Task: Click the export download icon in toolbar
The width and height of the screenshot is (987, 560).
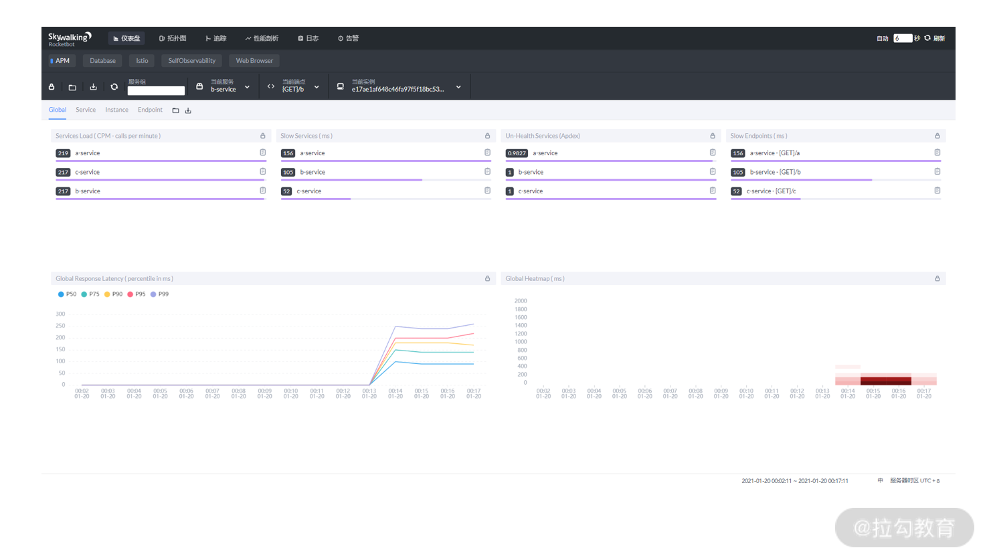Action: (x=93, y=87)
